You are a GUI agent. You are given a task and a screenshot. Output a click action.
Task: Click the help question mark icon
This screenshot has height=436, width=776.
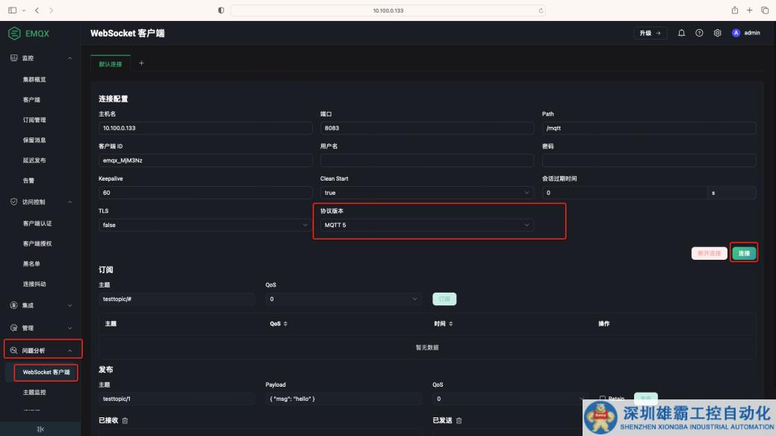point(699,33)
